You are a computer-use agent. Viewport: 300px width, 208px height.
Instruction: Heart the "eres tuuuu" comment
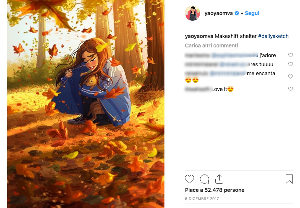click(x=290, y=64)
